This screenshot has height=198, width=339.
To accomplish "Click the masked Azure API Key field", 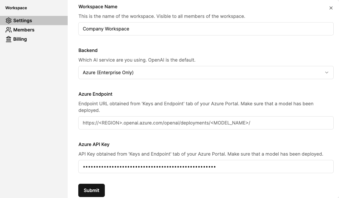I will pyautogui.click(x=206, y=167).
